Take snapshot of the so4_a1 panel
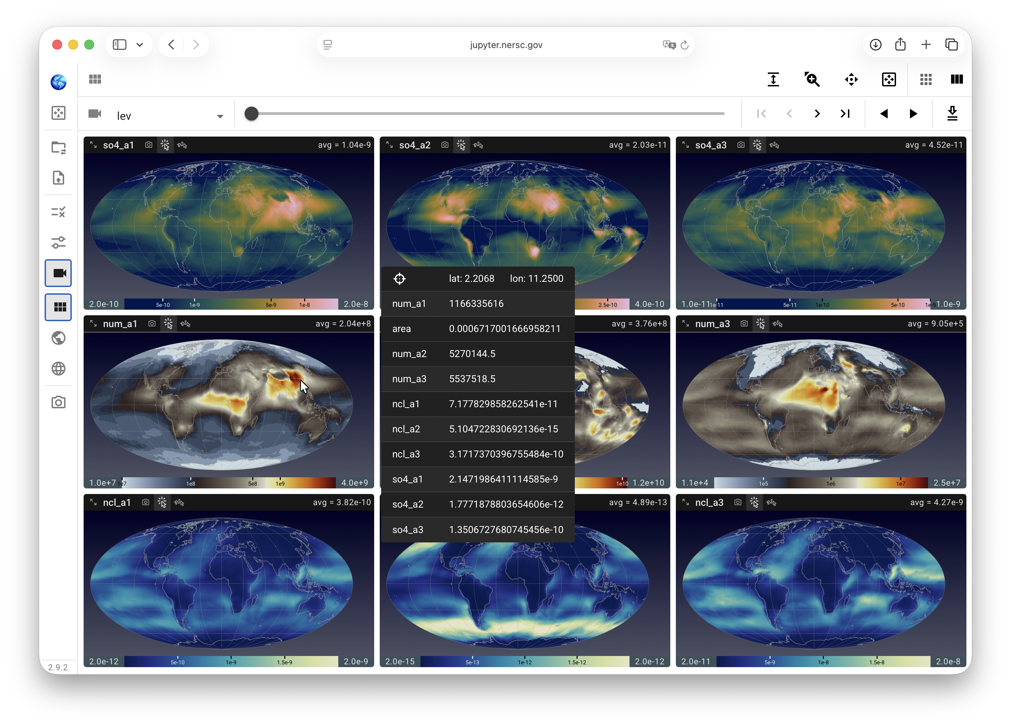Image resolution: width=1011 pixels, height=726 pixels. click(149, 145)
